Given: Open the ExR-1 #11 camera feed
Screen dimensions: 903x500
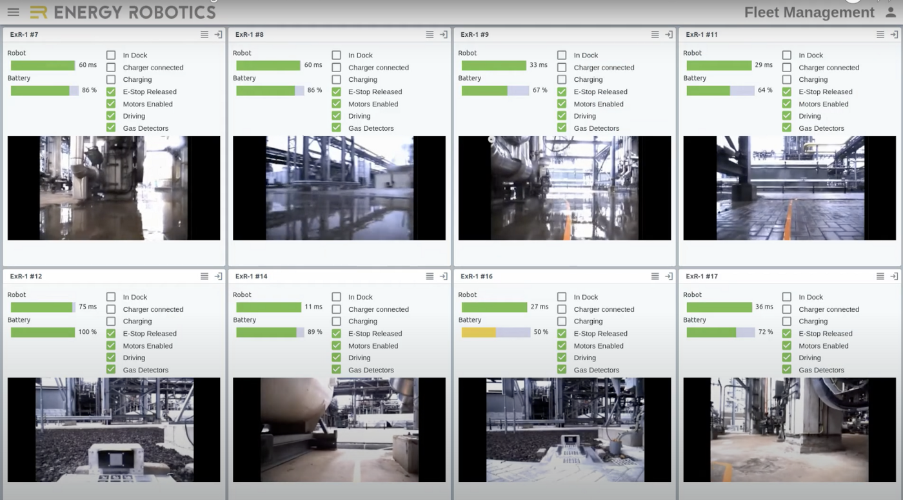Looking at the screenshot, I should pyautogui.click(x=789, y=188).
